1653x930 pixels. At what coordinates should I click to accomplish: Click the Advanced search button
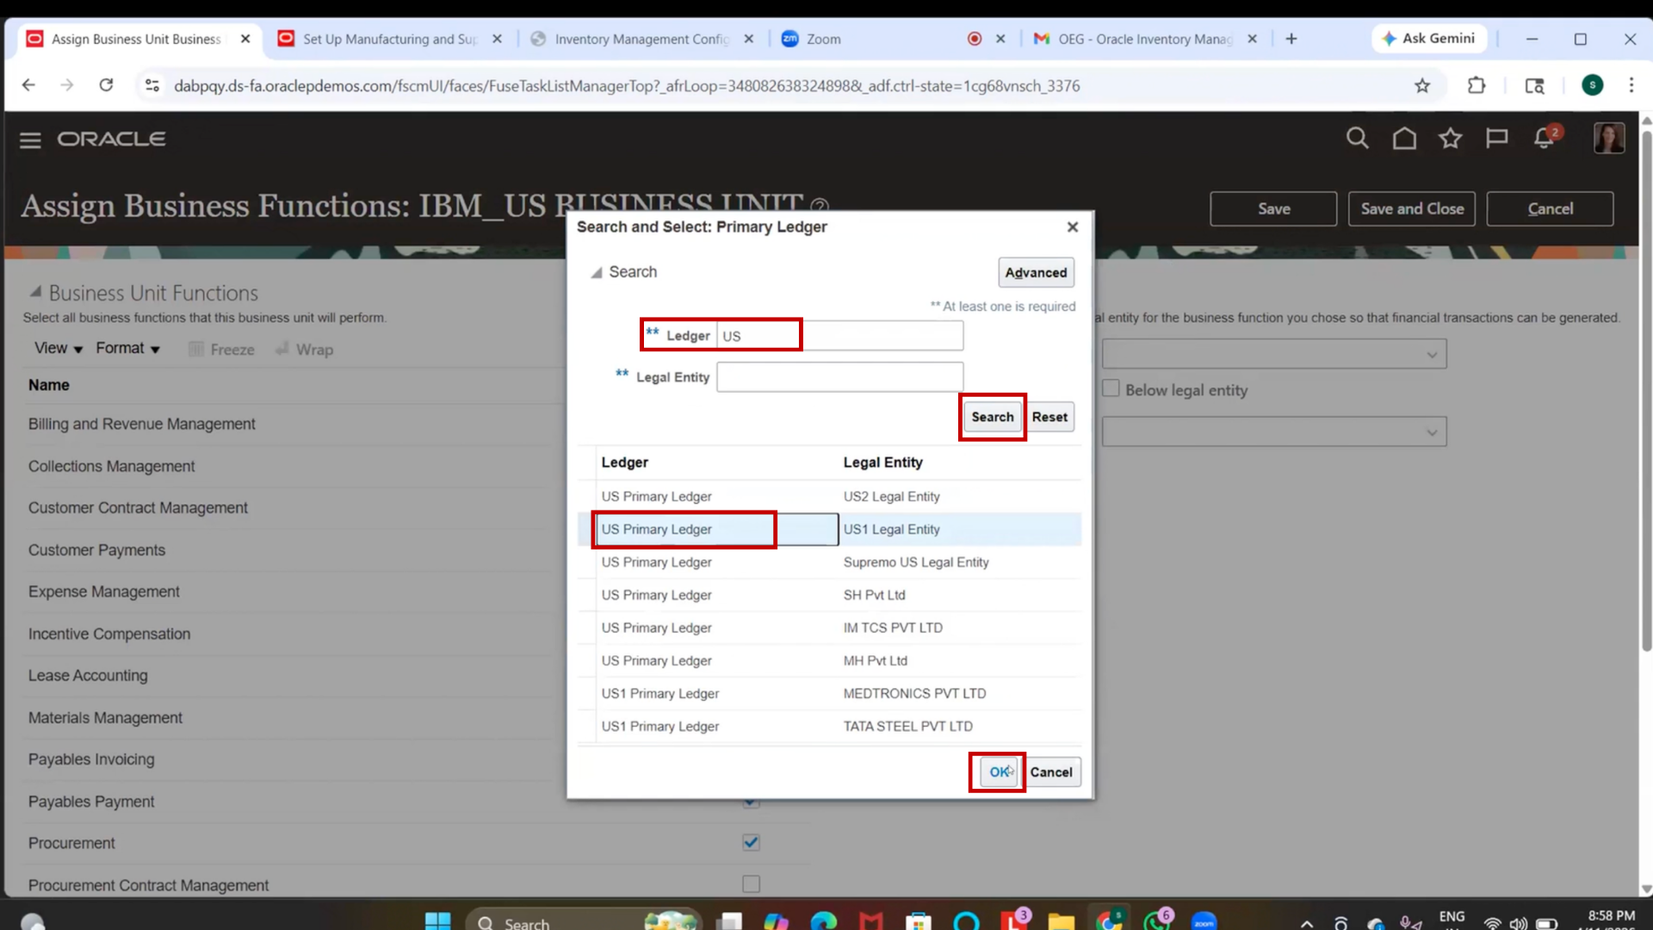[1036, 273]
